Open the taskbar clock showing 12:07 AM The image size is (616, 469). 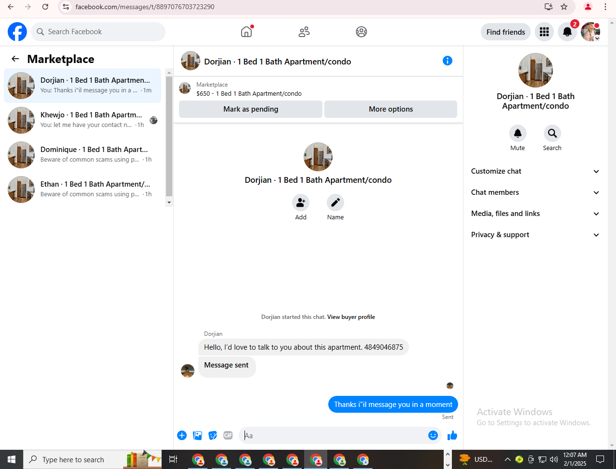point(575,459)
